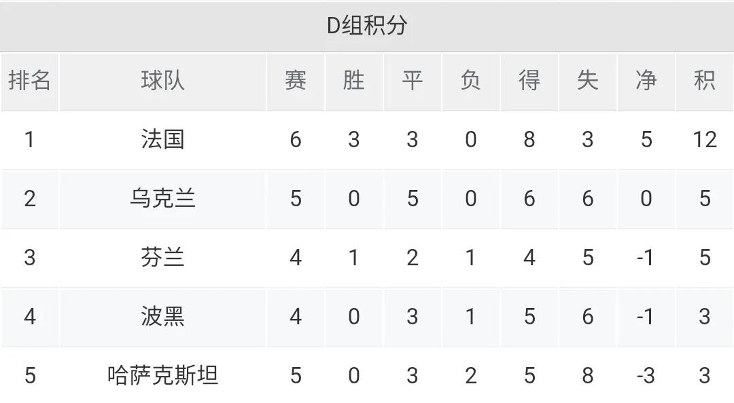The image size is (734, 403).
Task: Open the 哈萨克斯坦 team entry
Action: point(162,375)
